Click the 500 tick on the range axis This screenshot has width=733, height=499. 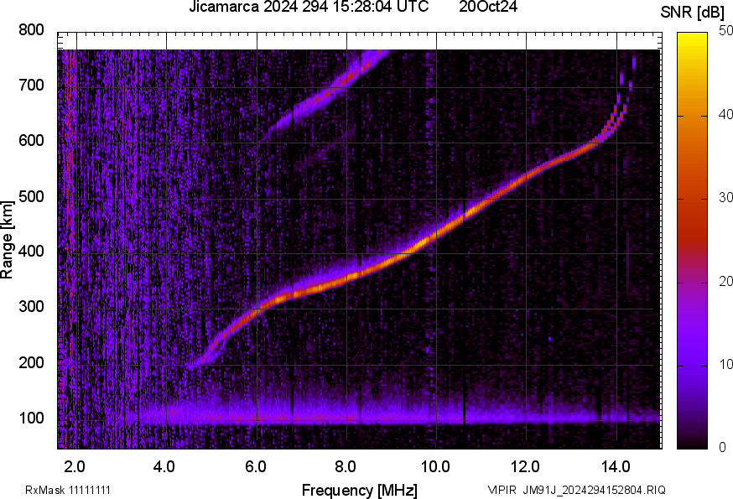click(x=32, y=197)
